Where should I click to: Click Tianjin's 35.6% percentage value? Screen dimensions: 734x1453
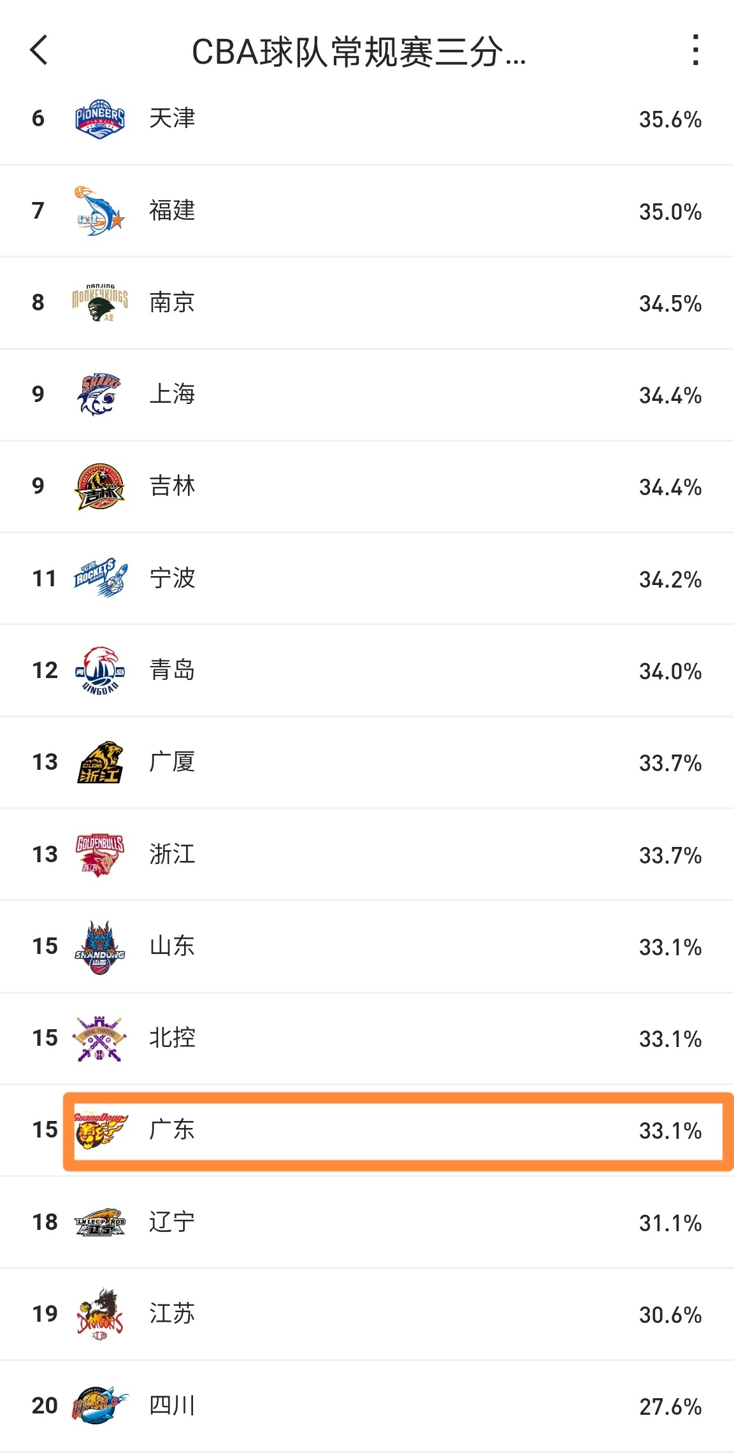670,120
